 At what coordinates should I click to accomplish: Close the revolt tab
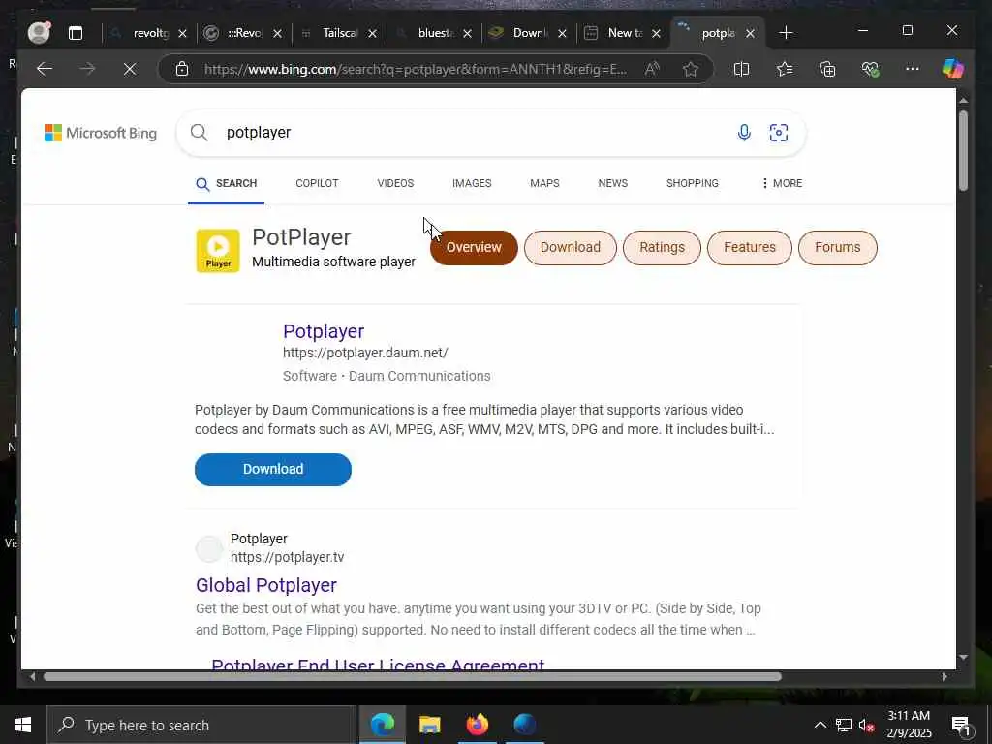(182, 34)
